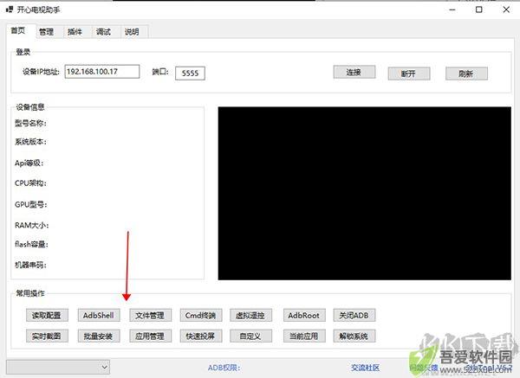This screenshot has width=520, height=378.
Task: Click the 连接 connect button
Action: [354, 72]
